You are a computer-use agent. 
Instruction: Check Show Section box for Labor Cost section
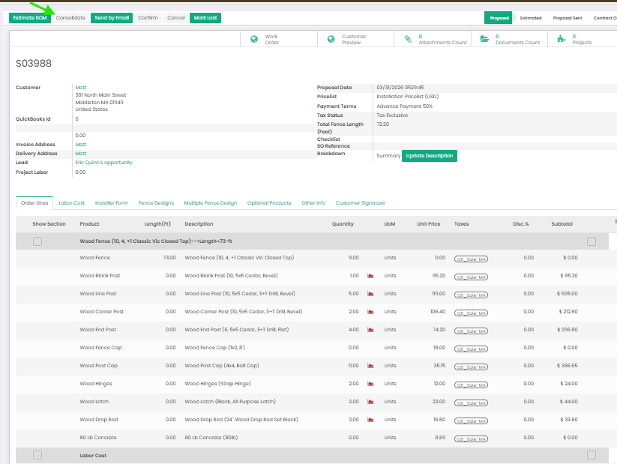[37, 455]
